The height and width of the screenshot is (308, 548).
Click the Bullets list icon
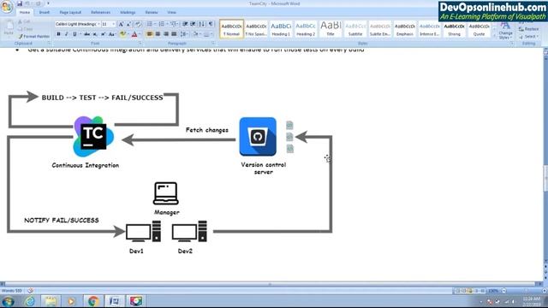tap(150, 24)
